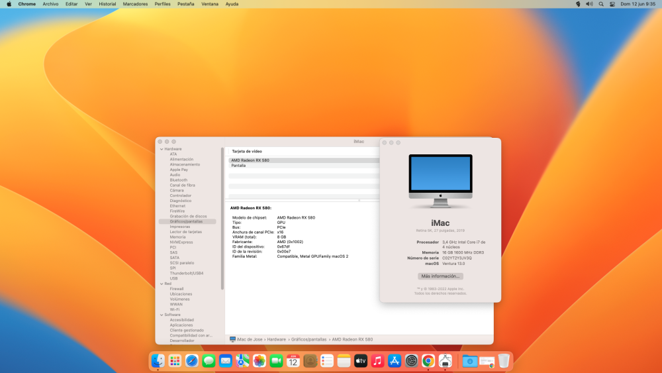The width and height of the screenshot is (662, 373).
Task: Open Spotlight search in menu bar
Action: pos(601,4)
